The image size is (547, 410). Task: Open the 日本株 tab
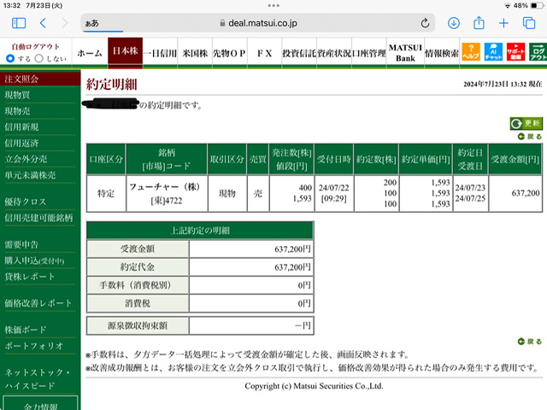(125, 51)
